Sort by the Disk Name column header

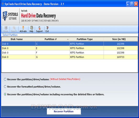(18, 39)
